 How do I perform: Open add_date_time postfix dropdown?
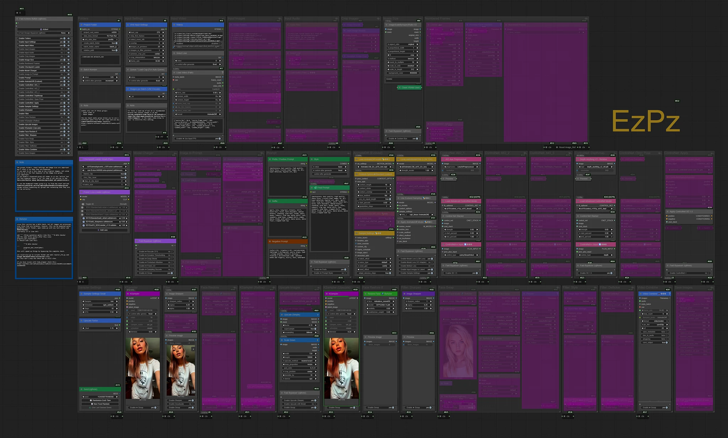pyautogui.click(x=100, y=39)
